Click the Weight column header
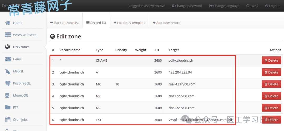 click(140, 50)
